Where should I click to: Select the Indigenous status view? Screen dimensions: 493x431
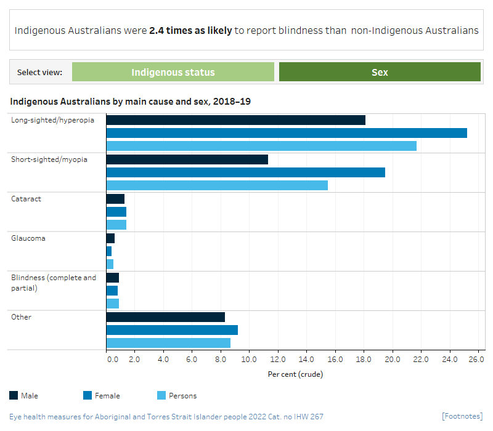(x=174, y=71)
